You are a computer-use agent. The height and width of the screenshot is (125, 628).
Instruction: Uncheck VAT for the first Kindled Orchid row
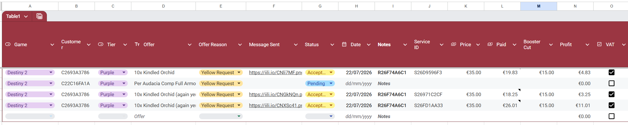(612, 72)
